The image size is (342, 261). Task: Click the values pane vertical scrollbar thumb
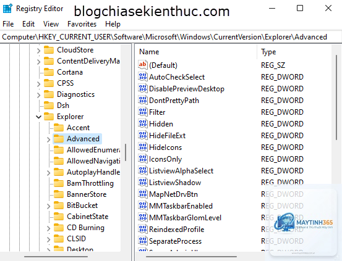336,97
